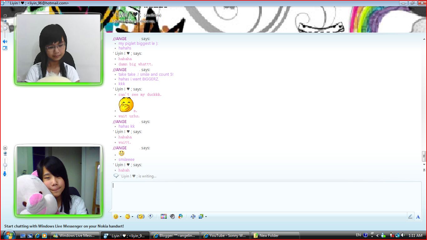This screenshot has height=240, width=427.
Task: Click the EN language indicator
Action: pyautogui.click(x=358, y=235)
